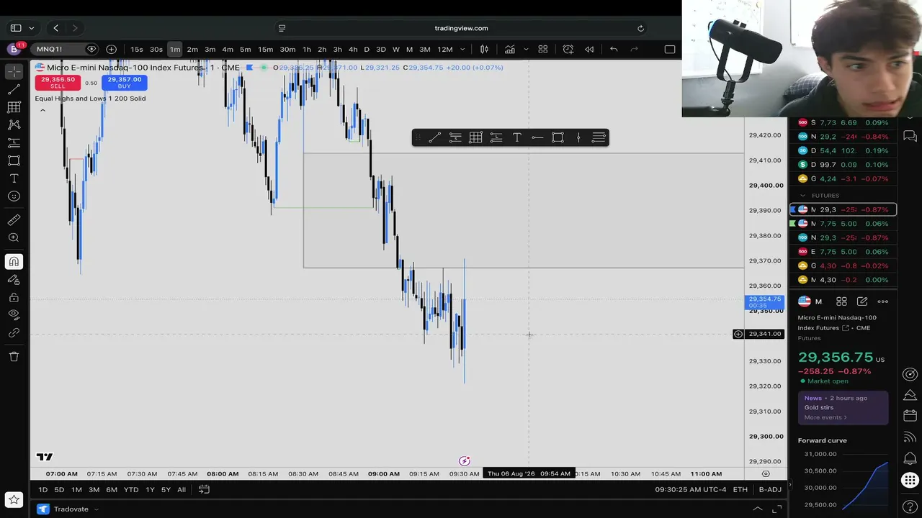Open the timezone menu showing UTC-4
The width and height of the screenshot is (922, 518).
click(x=691, y=490)
